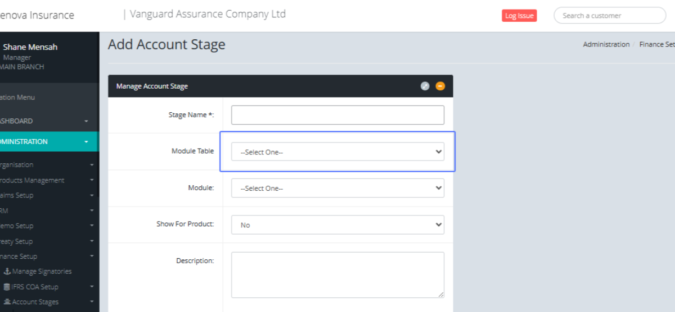
Task: Click the Manage Signatories anchor icon
Action: tap(7, 272)
